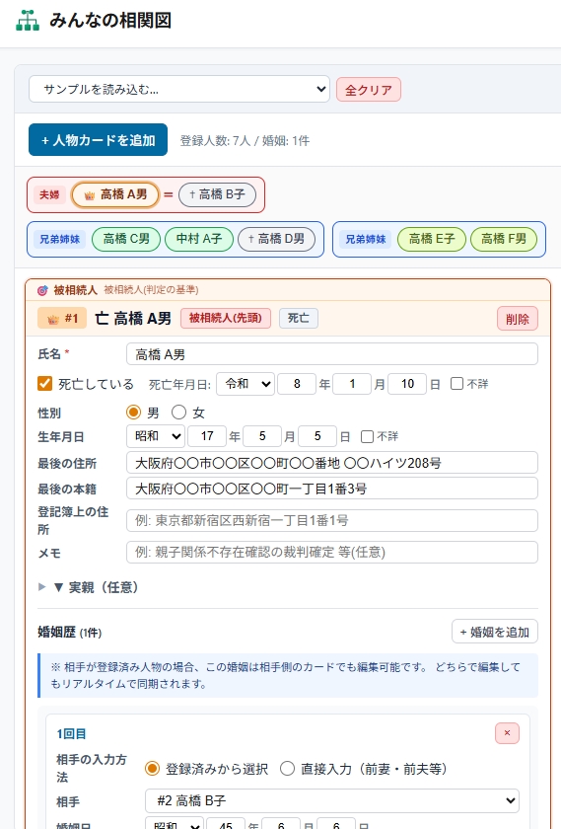Screen dimensions: 561x829
Task: Choose 登録済みから選択 input method
Action: click(152, 768)
